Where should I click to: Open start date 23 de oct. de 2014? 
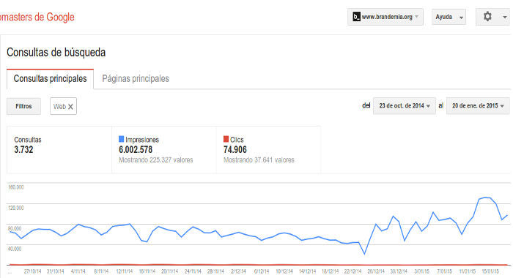click(x=405, y=106)
